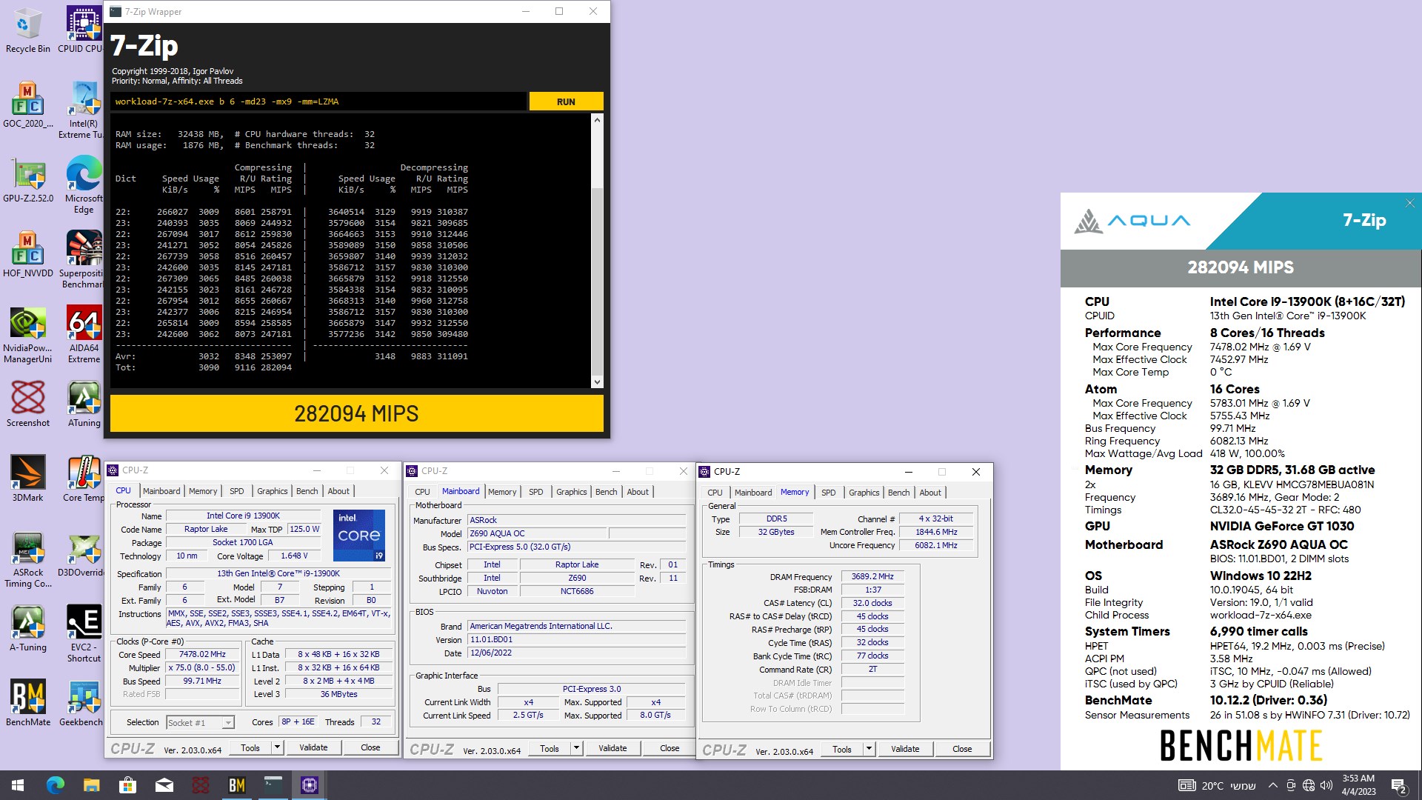Viewport: 1422px width, 800px height.
Task: Select Mainboard tab in first CPU-Z window
Action: point(161,491)
